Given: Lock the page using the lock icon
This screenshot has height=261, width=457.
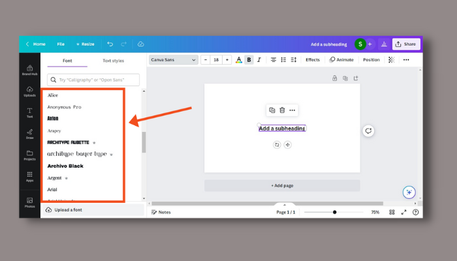Looking at the screenshot, I should pos(334,78).
